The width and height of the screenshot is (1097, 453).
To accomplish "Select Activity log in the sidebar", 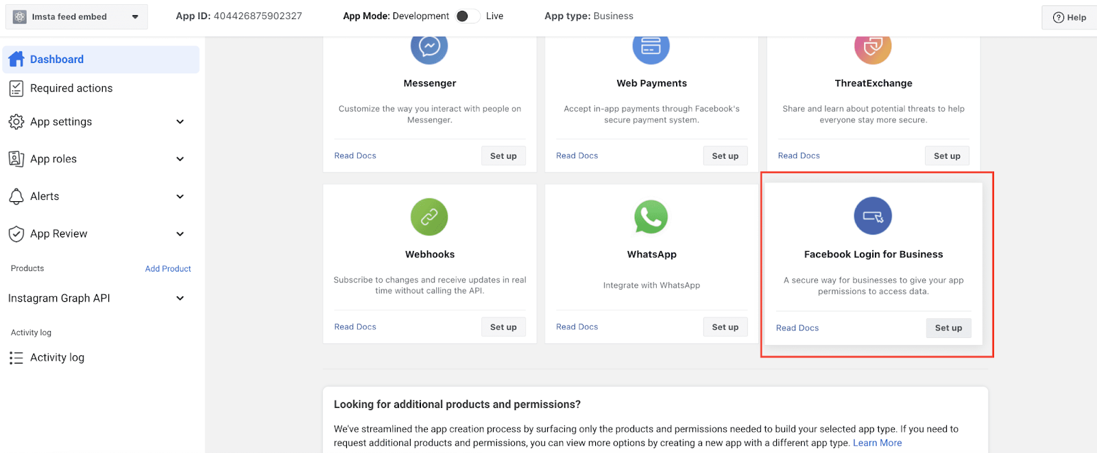I will (57, 357).
